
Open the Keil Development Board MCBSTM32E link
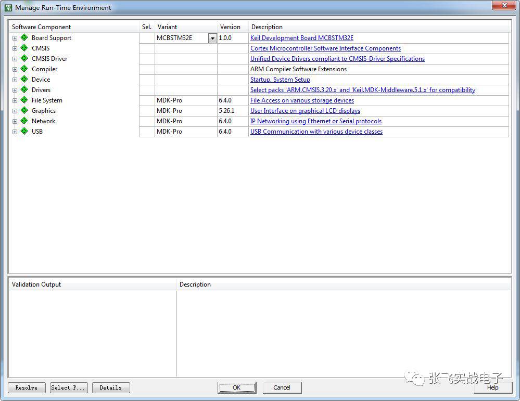(301, 38)
